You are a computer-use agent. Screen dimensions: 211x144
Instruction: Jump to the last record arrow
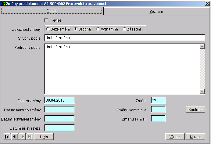[x=30, y=137]
